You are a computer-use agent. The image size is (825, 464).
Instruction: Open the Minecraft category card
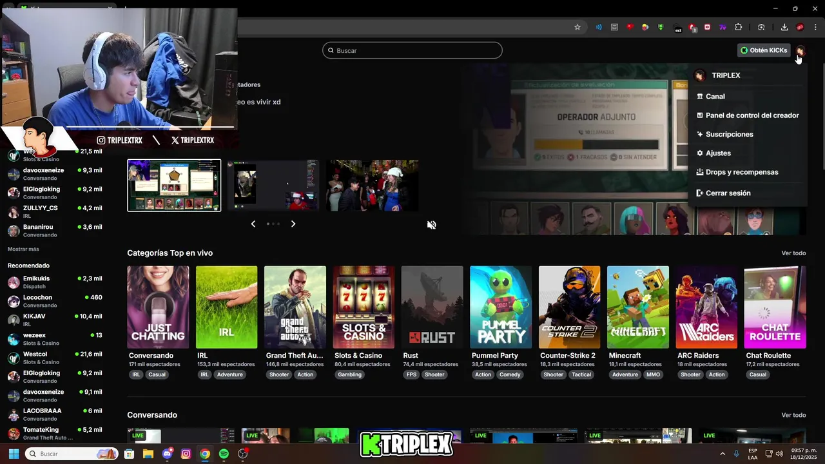(x=638, y=307)
